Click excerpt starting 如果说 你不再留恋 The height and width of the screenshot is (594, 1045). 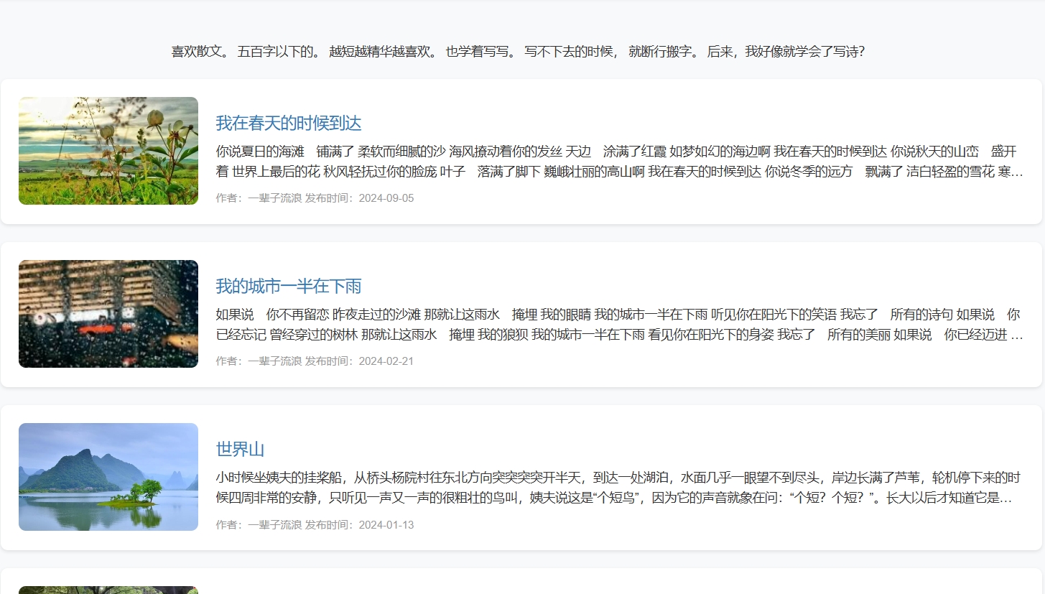[620, 325]
